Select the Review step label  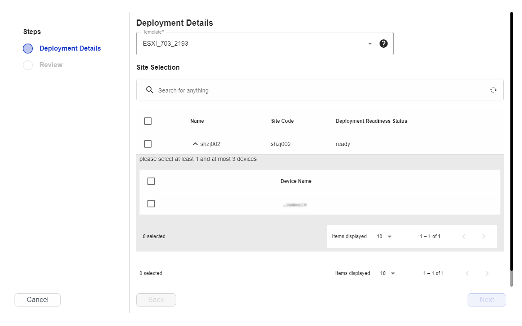coord(51,65)
